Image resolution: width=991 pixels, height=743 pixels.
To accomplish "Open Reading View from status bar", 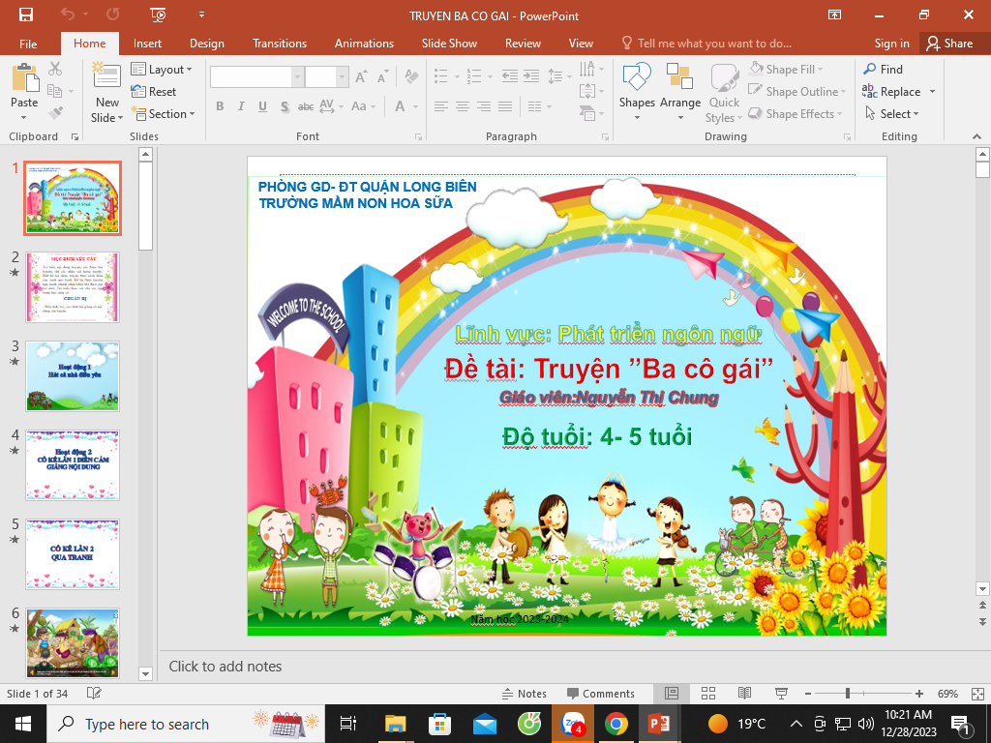I will click(744, 694).
